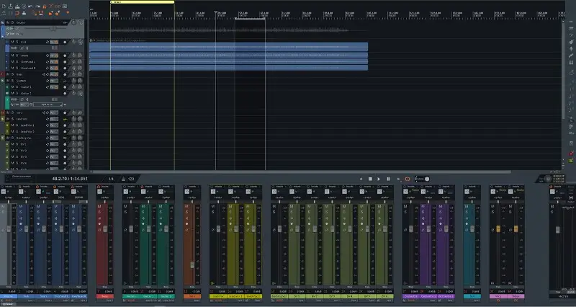Click the monitor knob icon on Kick track
The image size is (576, 307).
pos(75,42)
